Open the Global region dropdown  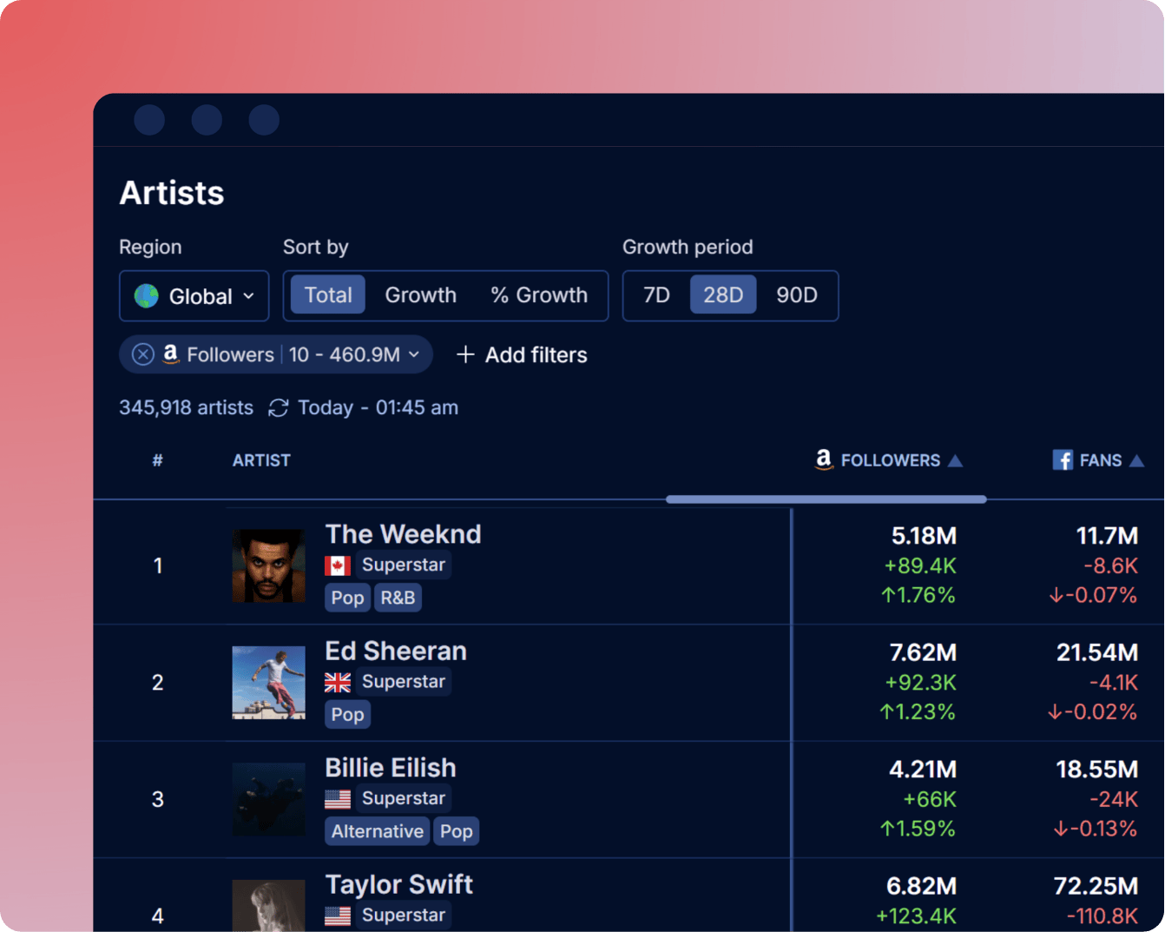point(194,295)
